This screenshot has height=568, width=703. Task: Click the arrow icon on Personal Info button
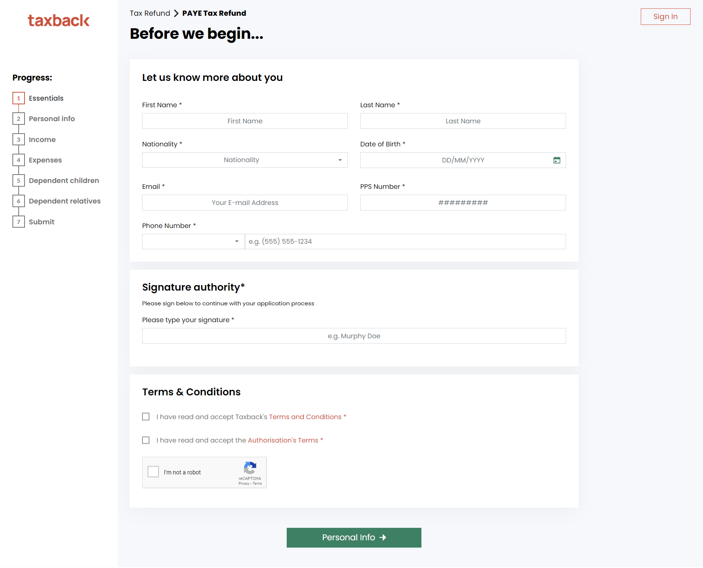pyautogui.click(x=383, y=537)
